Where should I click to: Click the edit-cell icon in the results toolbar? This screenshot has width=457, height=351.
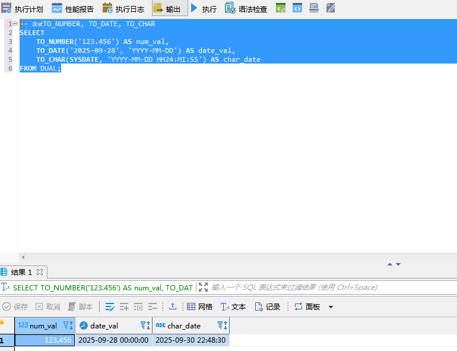(110, 306)
